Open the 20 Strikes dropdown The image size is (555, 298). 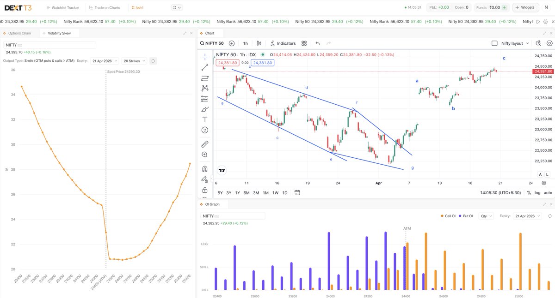(133, 60)
